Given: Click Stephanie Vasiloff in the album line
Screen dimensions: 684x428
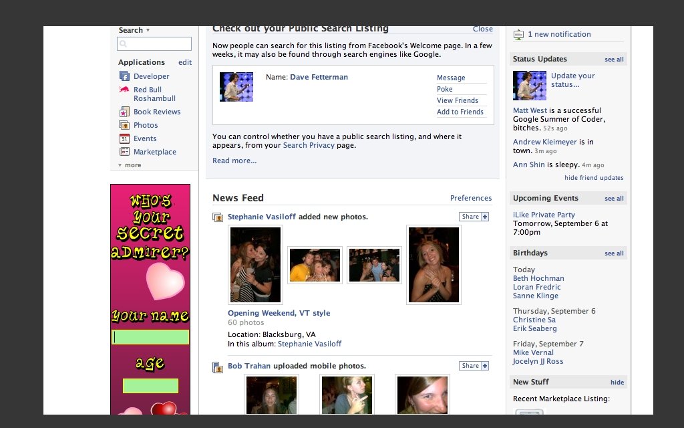Looking at the screenshot, I should point(310,344).
